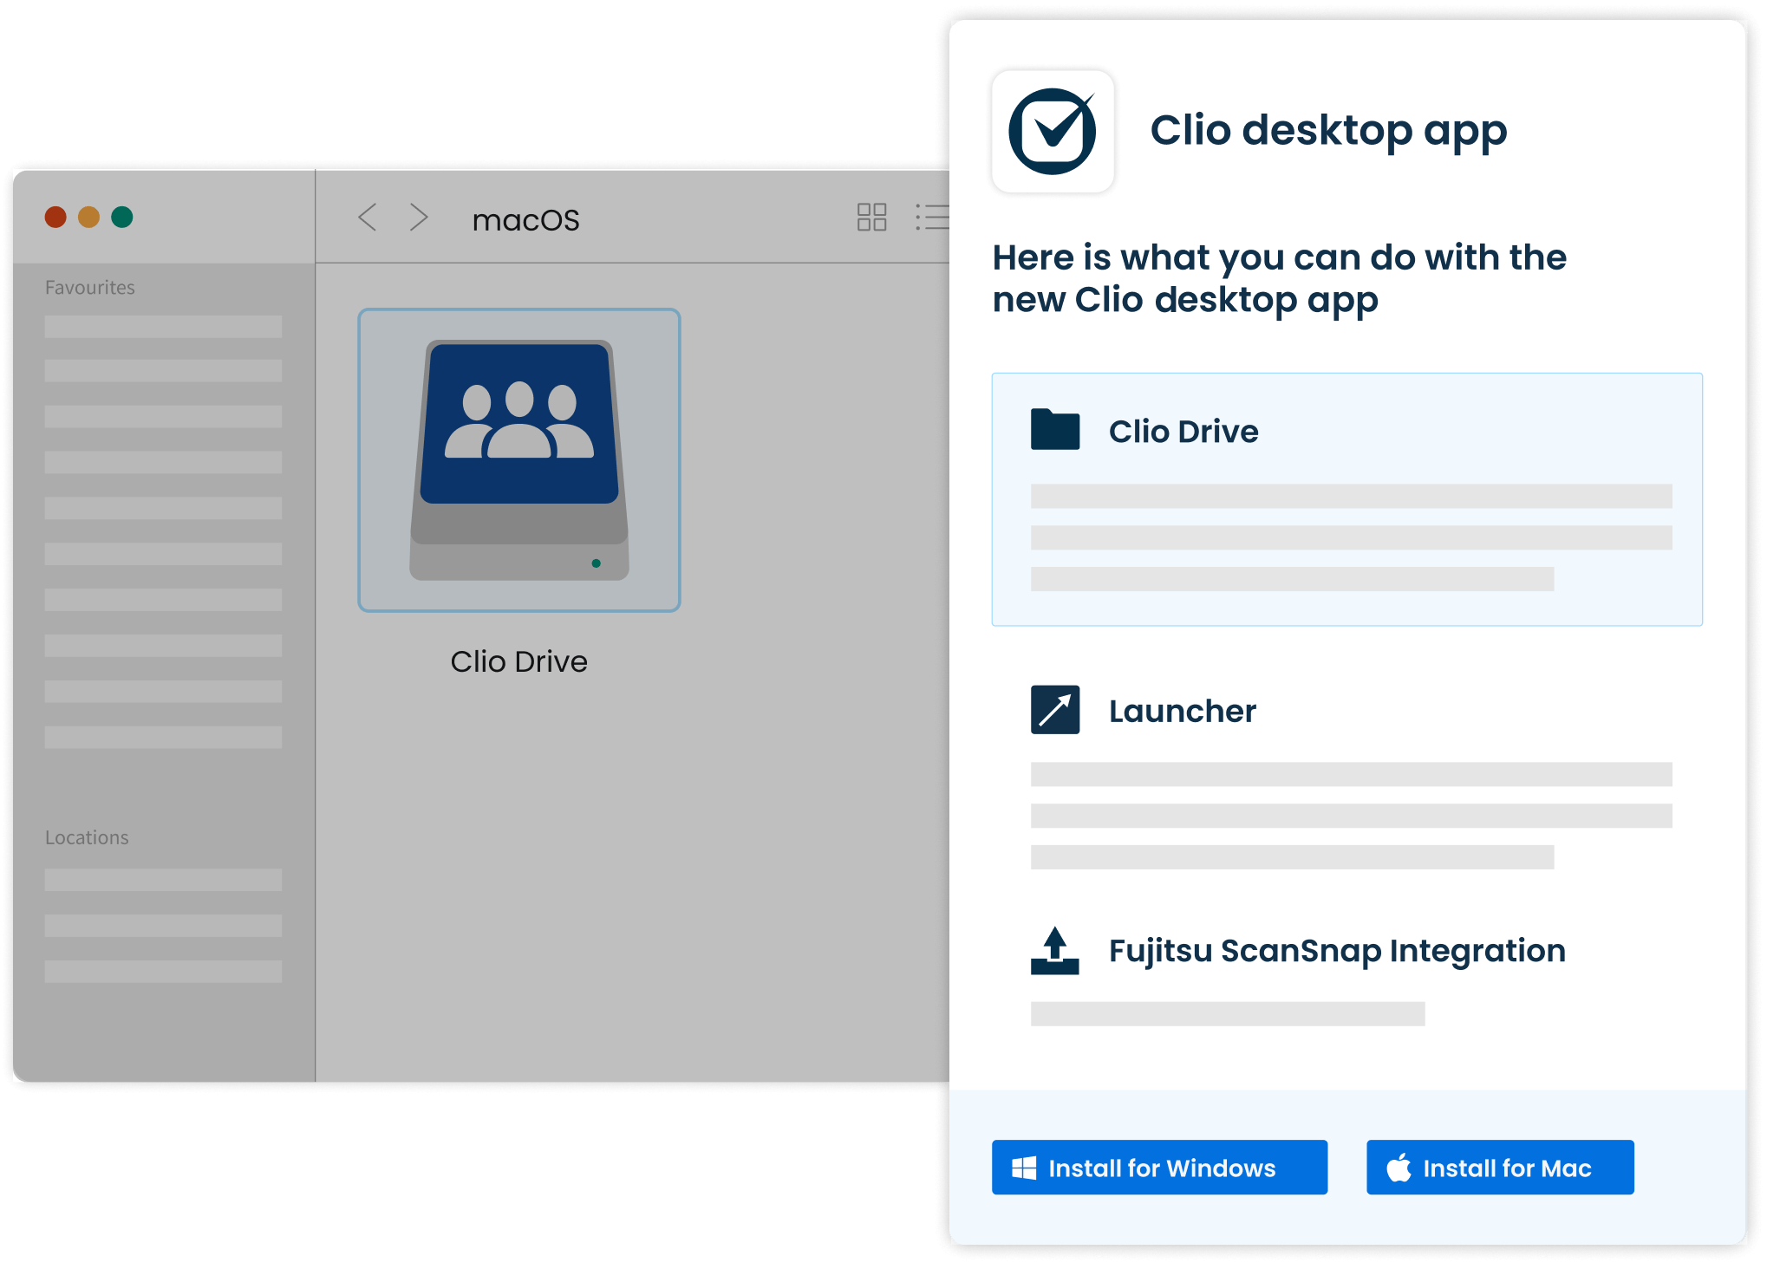Click the Launcher feature heading
The image size is (1767, 1282).
[1183, 711]
